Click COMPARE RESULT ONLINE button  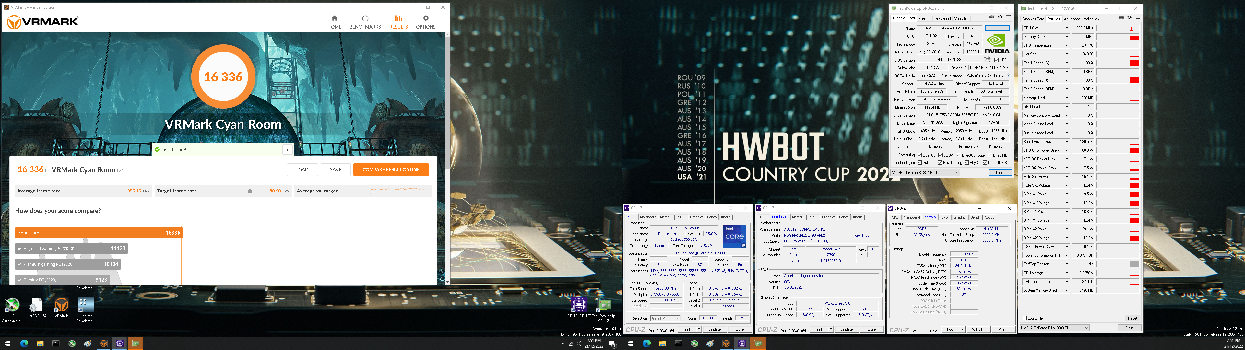pyautogui.click(x=391, y=170)
